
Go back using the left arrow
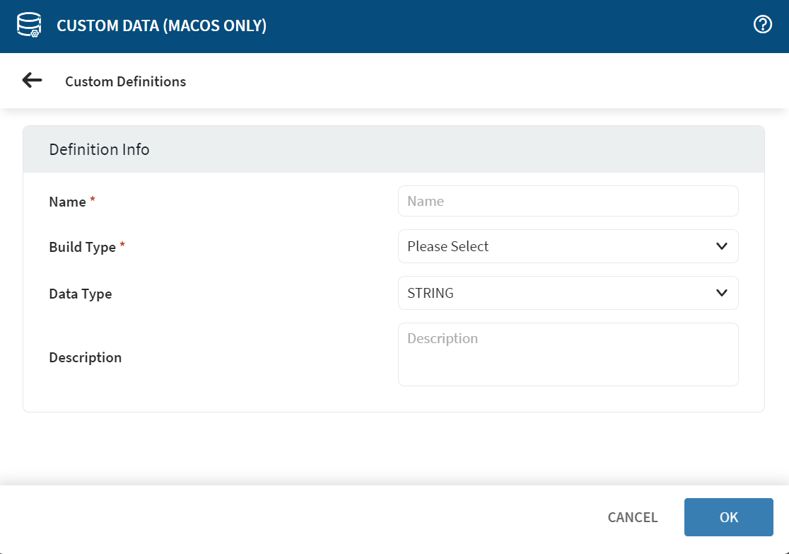coord(32,81)
